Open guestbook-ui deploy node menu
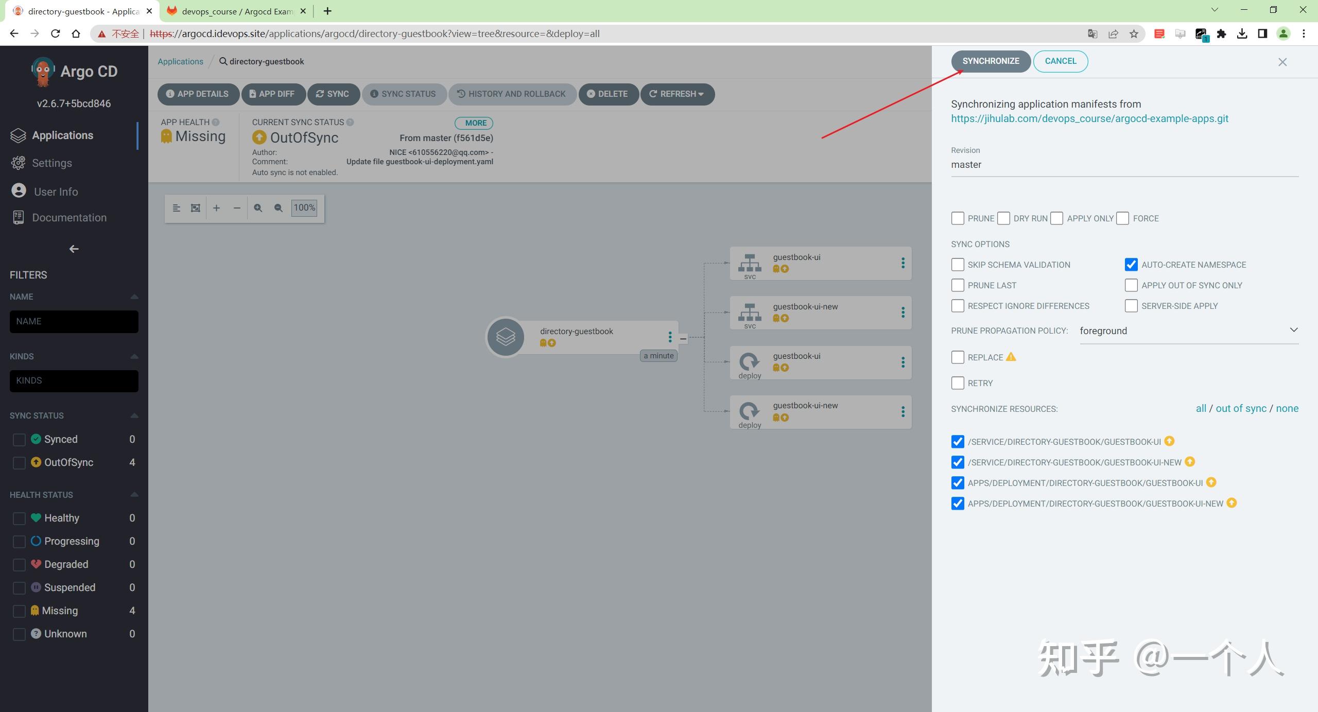Image resolution: width=1318 pixels, height=712 pixels. [x=903, y=362]
